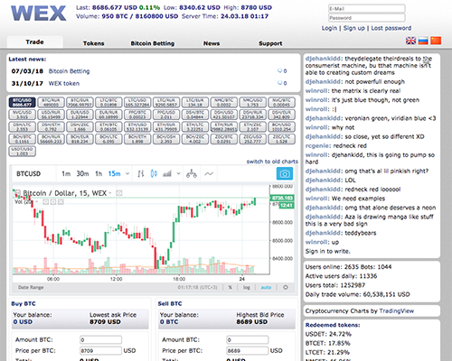This screenshot has width=452, height=361.
Task: Select the Area chart style icon
Action: pyautogui.click(x=167, y=173)
